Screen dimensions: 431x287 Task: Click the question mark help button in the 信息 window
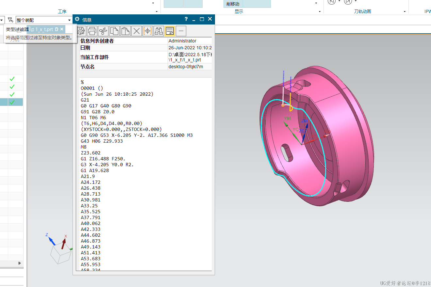tap(186, 19)
